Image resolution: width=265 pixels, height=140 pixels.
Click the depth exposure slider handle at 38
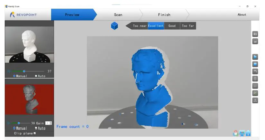tap(19, 123)
